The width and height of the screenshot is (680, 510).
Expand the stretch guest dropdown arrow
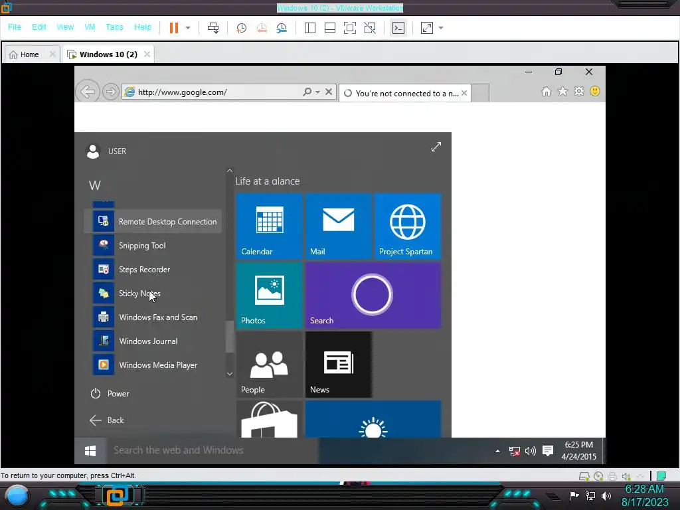441,28
